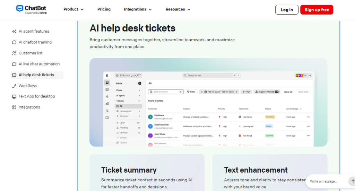The width and height of the screenshot is (355, 191).
Task: Click the Log in button
Action: [x=287, y=10]
